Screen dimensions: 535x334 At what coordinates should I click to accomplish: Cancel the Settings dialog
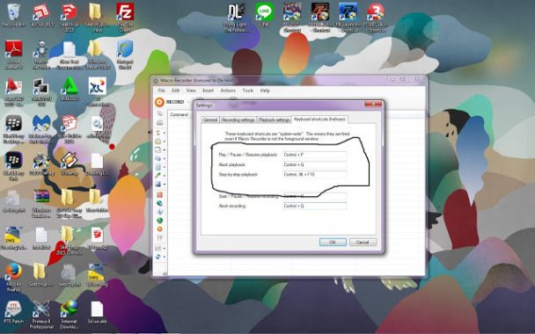click(363, 242)
